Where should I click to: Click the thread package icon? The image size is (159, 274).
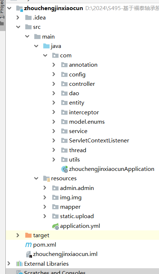(x=64, y=150)
